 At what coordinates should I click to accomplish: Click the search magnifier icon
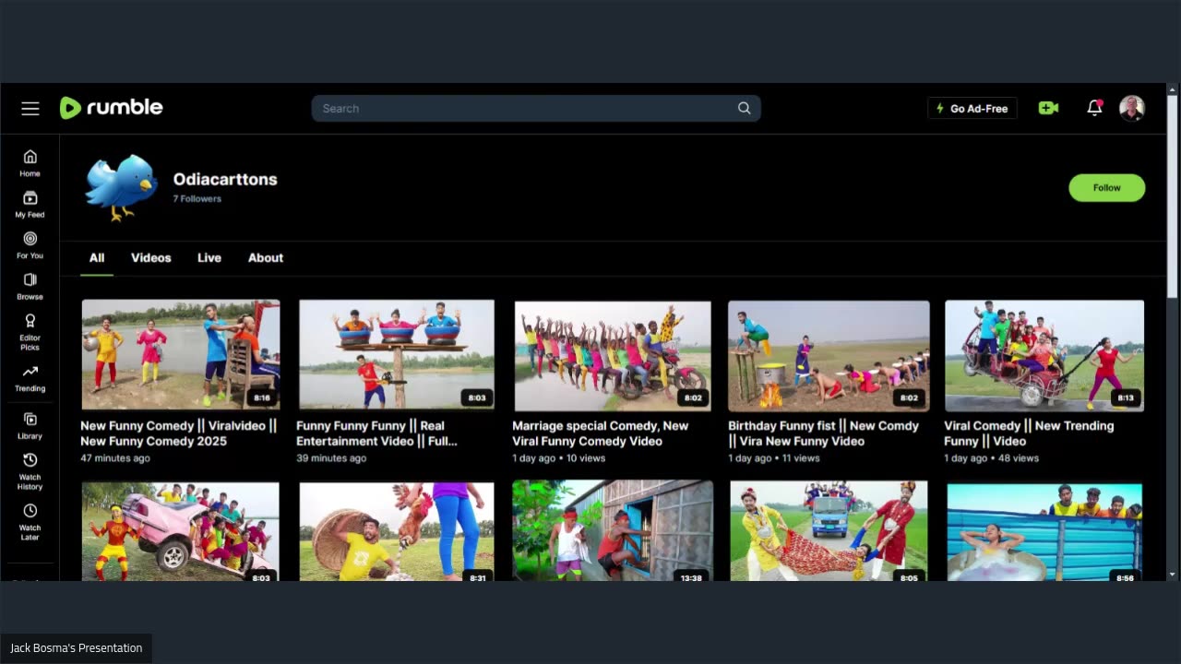[x=744, y=108]
